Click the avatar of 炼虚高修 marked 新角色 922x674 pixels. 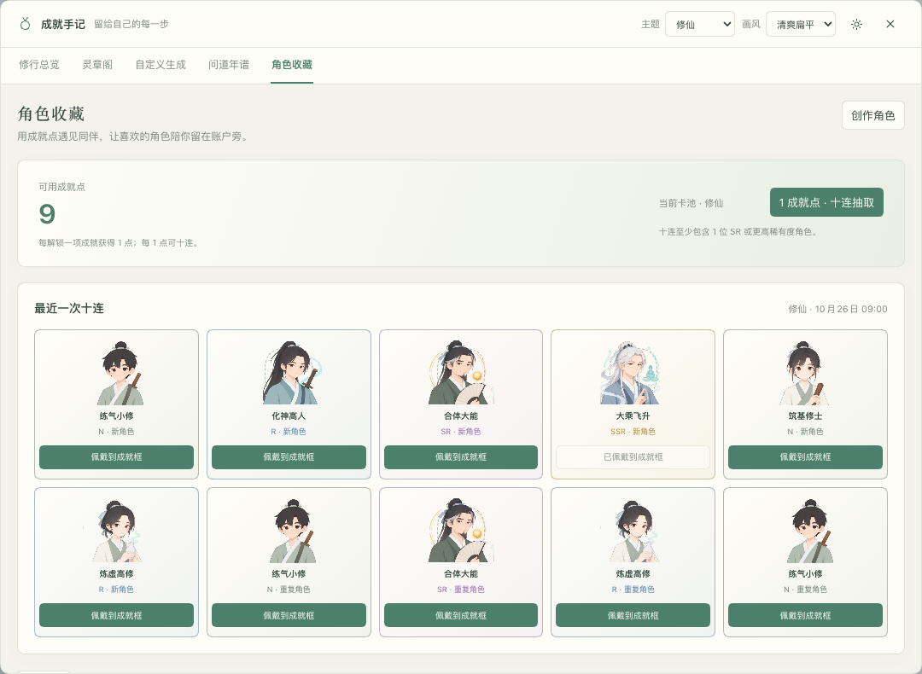(116, 532)
